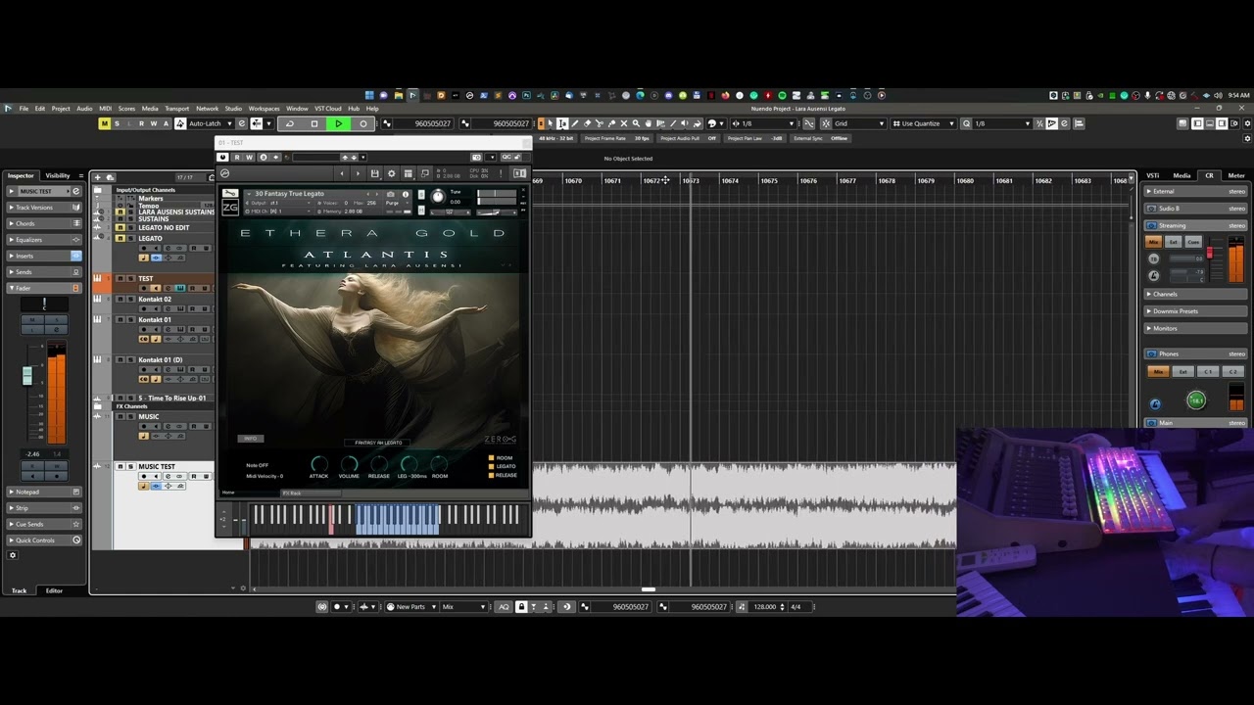The width and height of the screenshot is (1254, 705).
Task: Open the MIDI menu
Action: tap(106, 109)
